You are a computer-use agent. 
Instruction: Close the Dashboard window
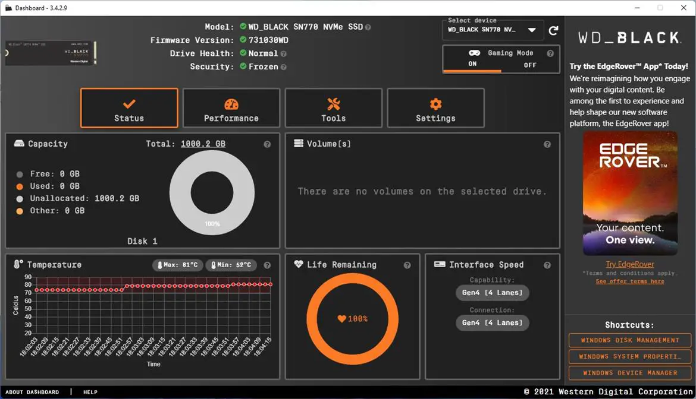coord(684,8)
